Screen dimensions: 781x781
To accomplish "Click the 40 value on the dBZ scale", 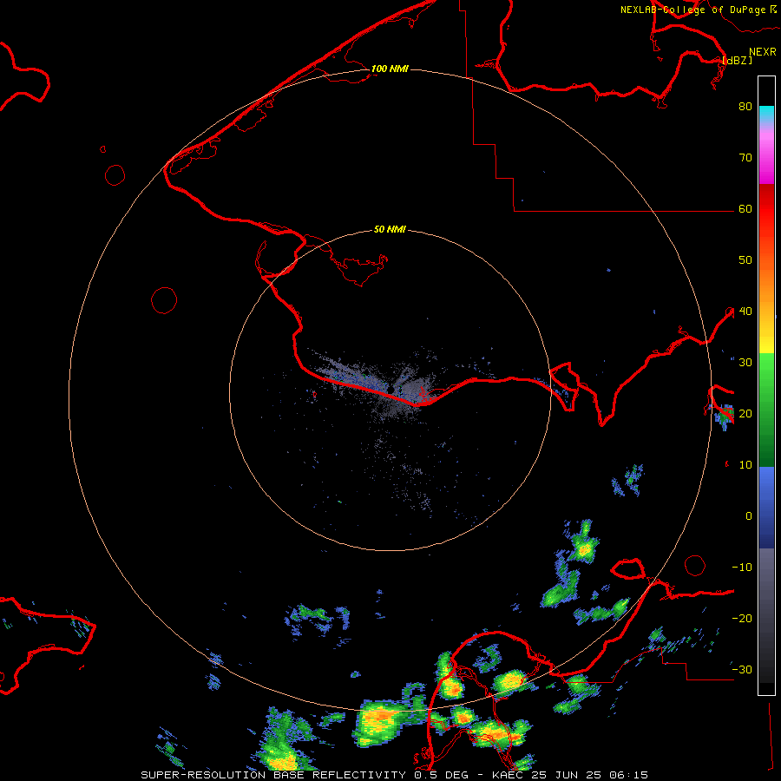I will [x=745, y=311].
